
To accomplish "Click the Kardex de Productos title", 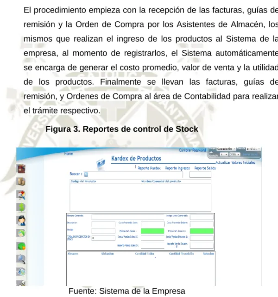I will (136, 158).
